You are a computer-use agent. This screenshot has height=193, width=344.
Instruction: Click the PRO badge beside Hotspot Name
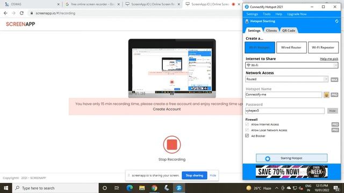point(334,95)
